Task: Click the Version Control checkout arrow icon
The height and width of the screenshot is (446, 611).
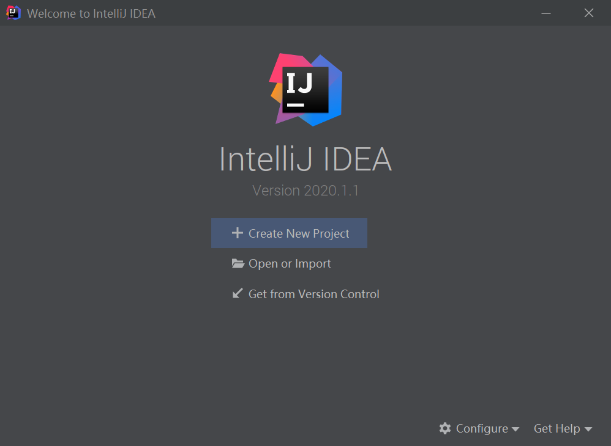Action: pyautogui.click(x=238, y=293)
